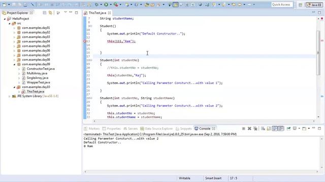The image size is (325, 182).
Task: Open the Properties tab
Action: [112, 128]
